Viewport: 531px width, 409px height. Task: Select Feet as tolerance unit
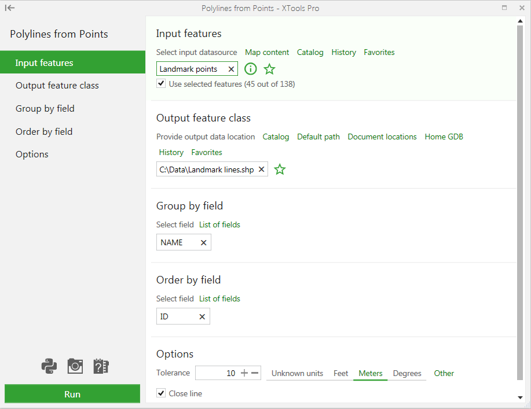340,373
